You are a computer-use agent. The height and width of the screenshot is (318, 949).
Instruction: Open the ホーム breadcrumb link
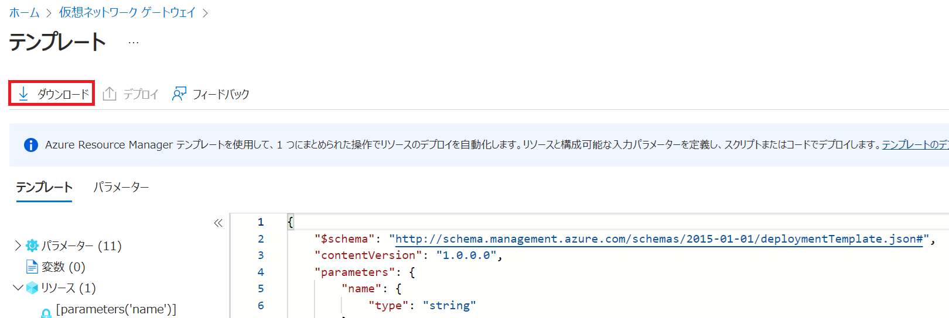(25, 12)
